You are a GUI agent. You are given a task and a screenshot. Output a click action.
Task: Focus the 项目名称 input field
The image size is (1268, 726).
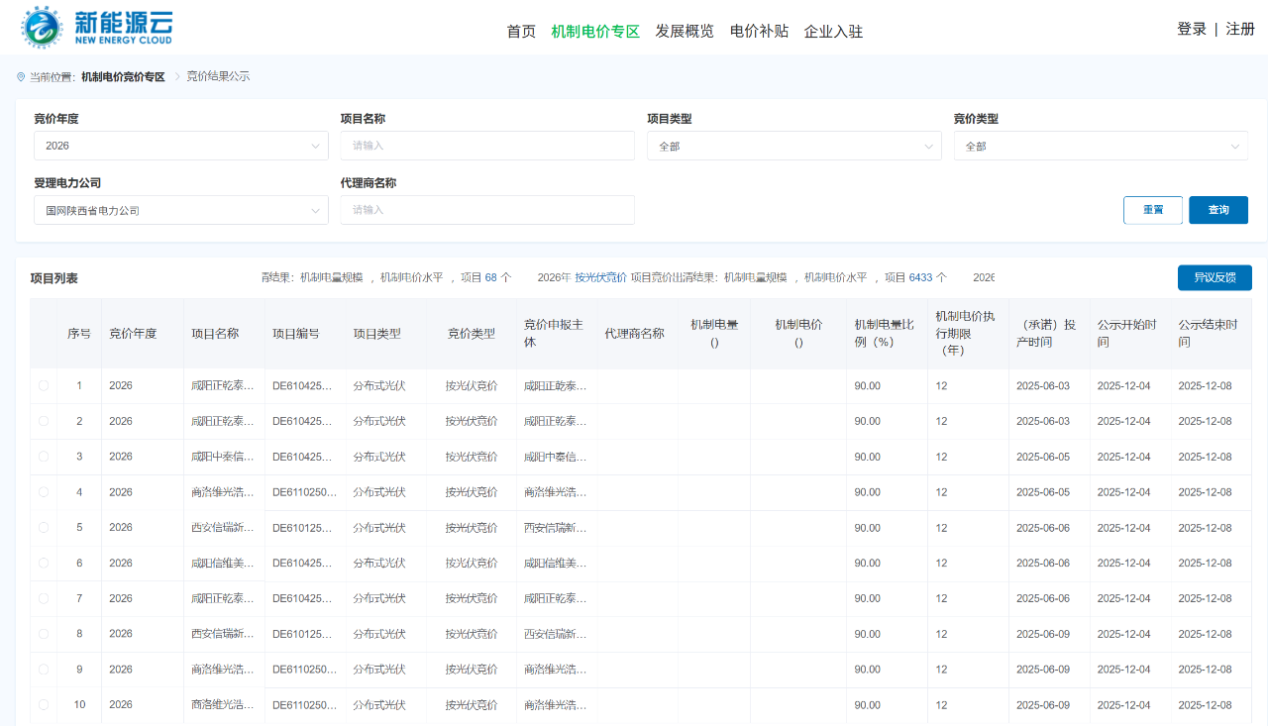(487, 146)
